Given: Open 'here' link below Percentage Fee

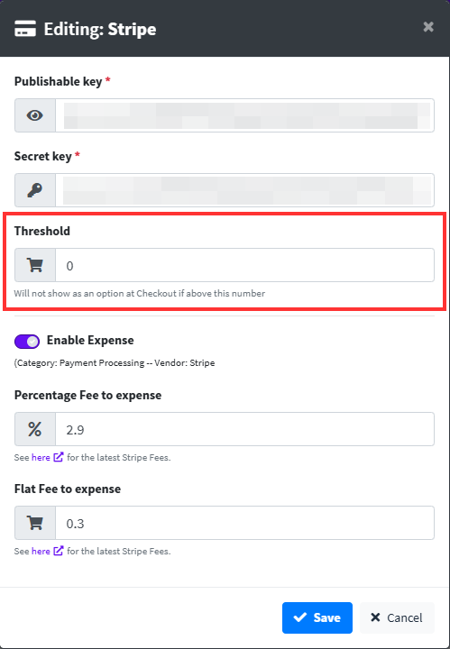Looking at the screenshot, I should coord(41,457).
